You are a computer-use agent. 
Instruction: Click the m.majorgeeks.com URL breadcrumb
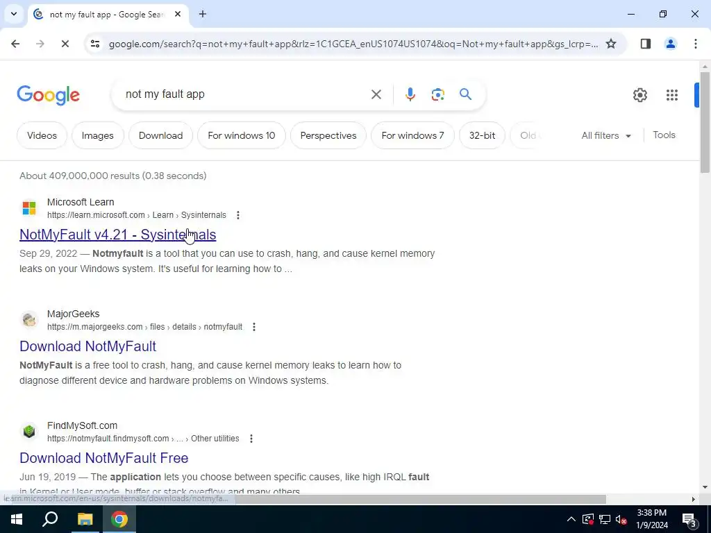[x=144, y=327]
